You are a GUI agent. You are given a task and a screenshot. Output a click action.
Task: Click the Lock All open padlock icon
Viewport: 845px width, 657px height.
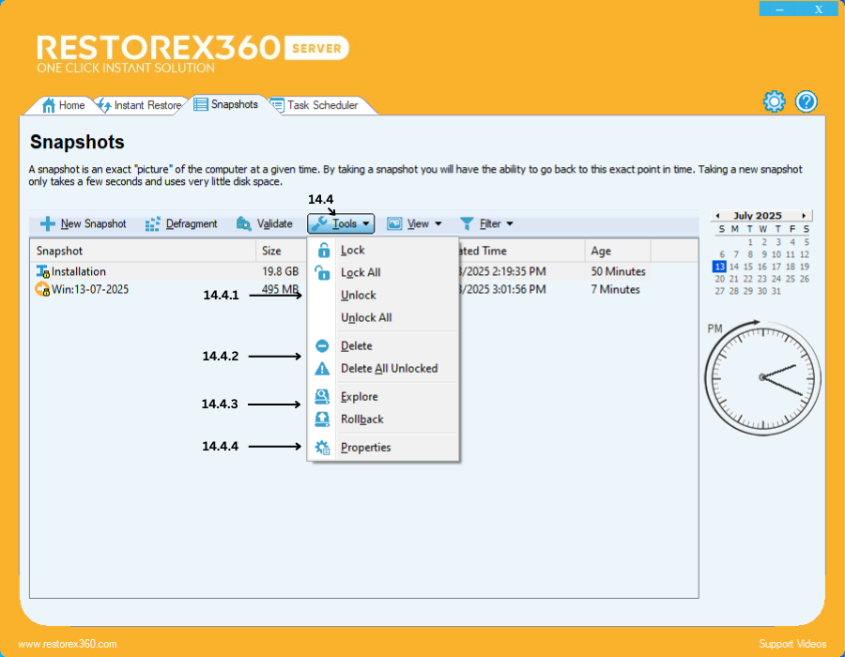(322, 272)
